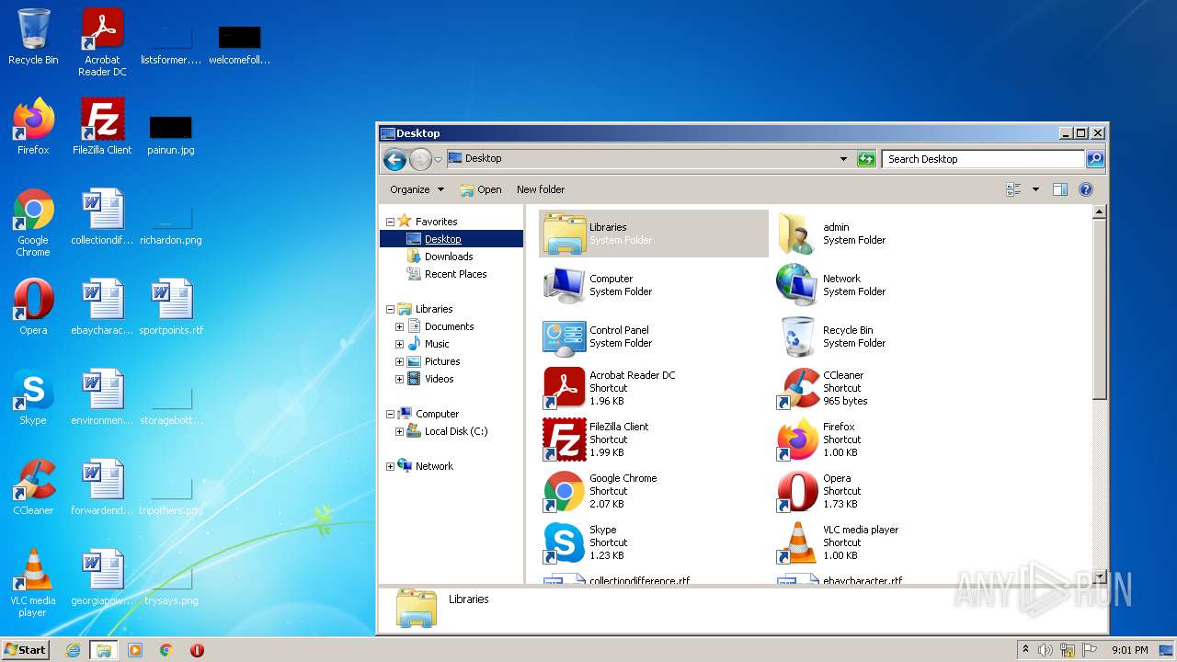1177x662 pixels.
Task: Click in the Search Desktop field
Action: [x=983, y=159]
